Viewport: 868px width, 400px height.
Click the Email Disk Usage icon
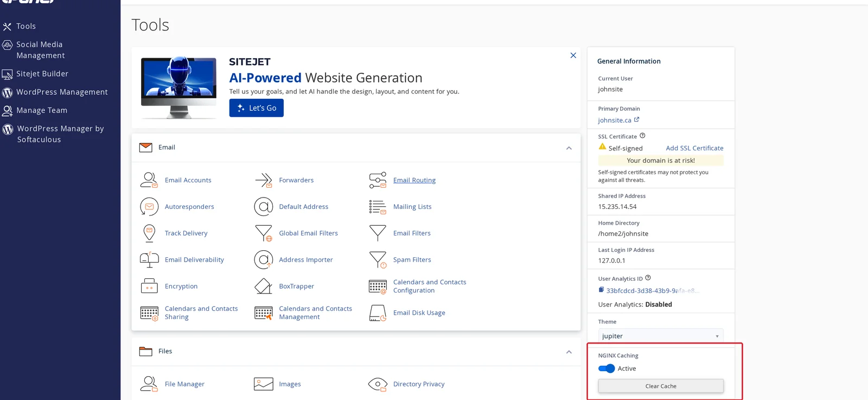(x=378, y=313)
